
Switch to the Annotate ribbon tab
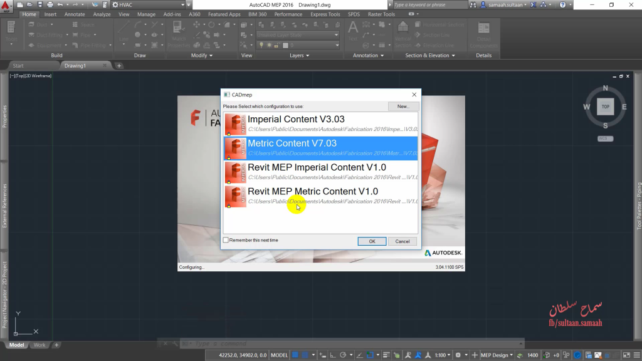75,14
